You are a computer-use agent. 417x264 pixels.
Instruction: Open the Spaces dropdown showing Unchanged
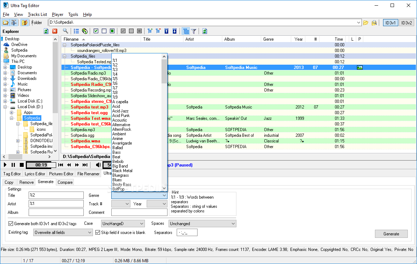tap(202, 224)
